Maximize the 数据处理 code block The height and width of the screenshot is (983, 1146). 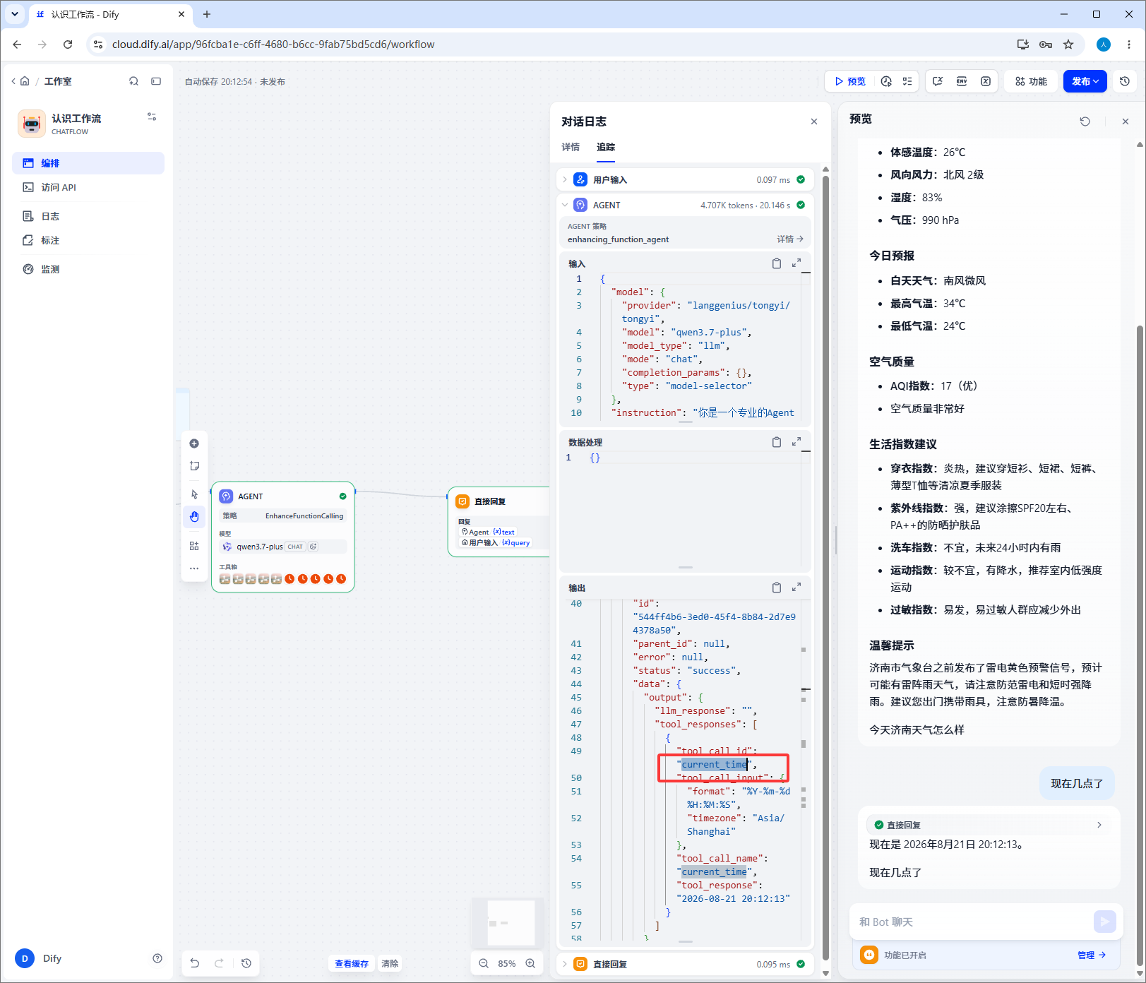[796, 441]
